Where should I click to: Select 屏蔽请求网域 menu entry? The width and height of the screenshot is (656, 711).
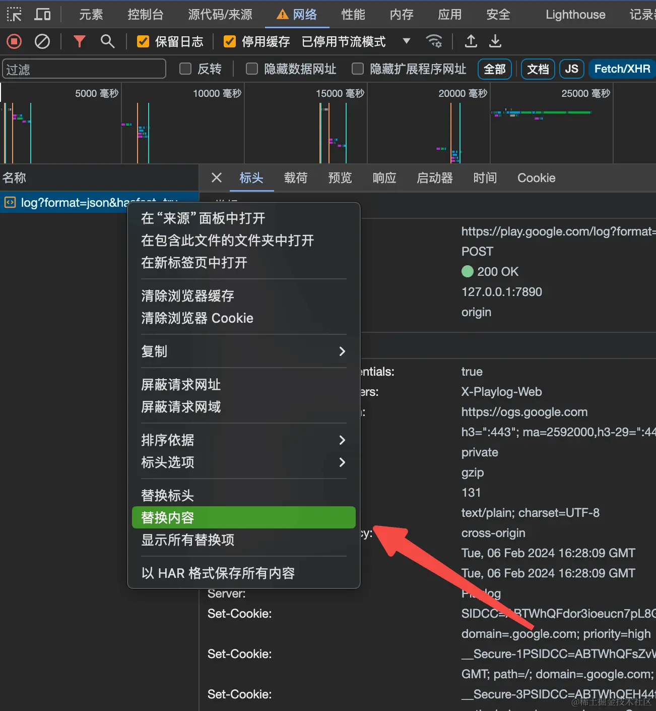pyautogui.click(x=244, y=407)
